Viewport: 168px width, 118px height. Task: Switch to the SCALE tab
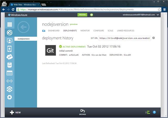click(110, 31)
